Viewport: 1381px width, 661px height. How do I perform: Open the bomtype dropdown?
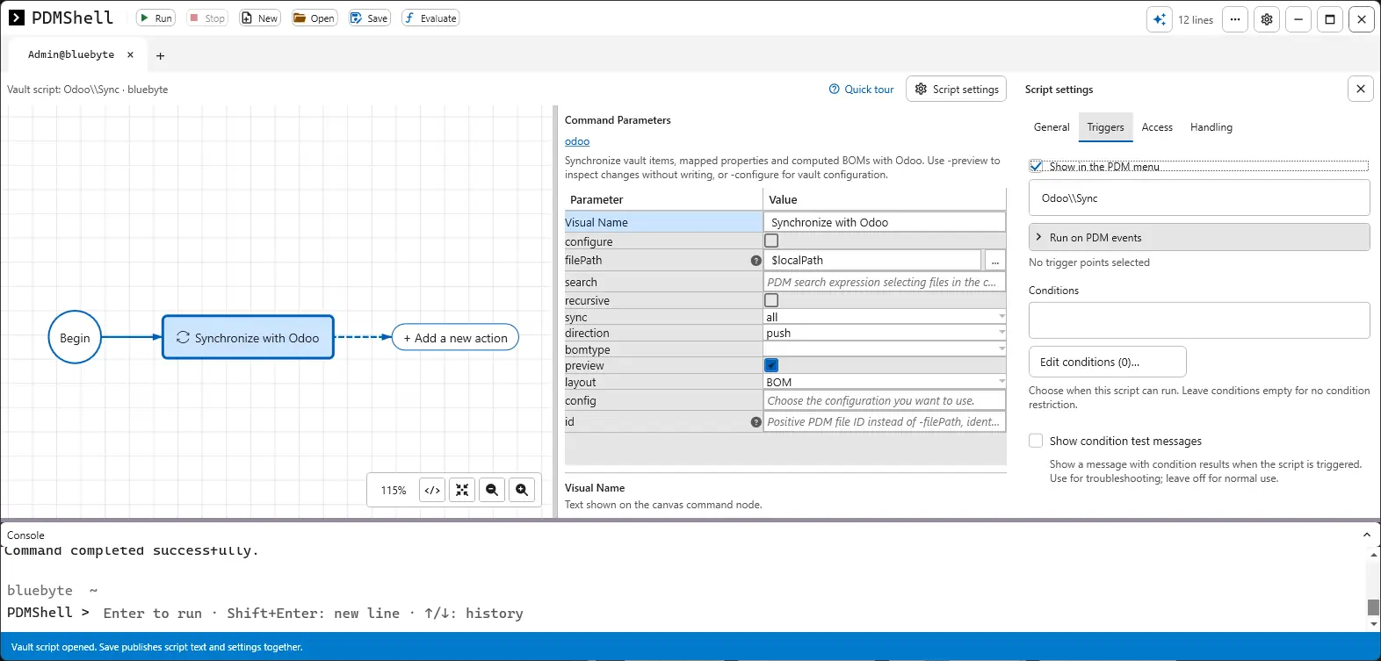(885, 349)
